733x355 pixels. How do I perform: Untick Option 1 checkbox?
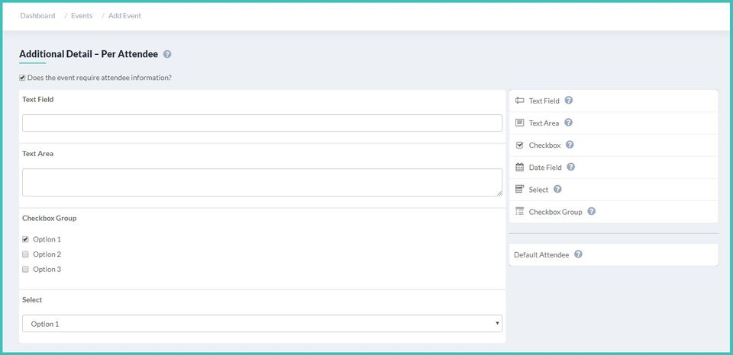(x=25, y=239)
